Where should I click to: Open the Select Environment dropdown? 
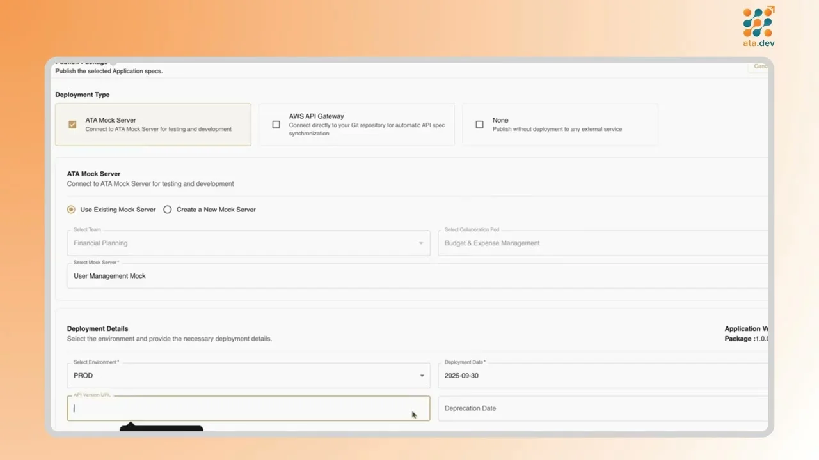pyautogui.click(x=422, y=376)
